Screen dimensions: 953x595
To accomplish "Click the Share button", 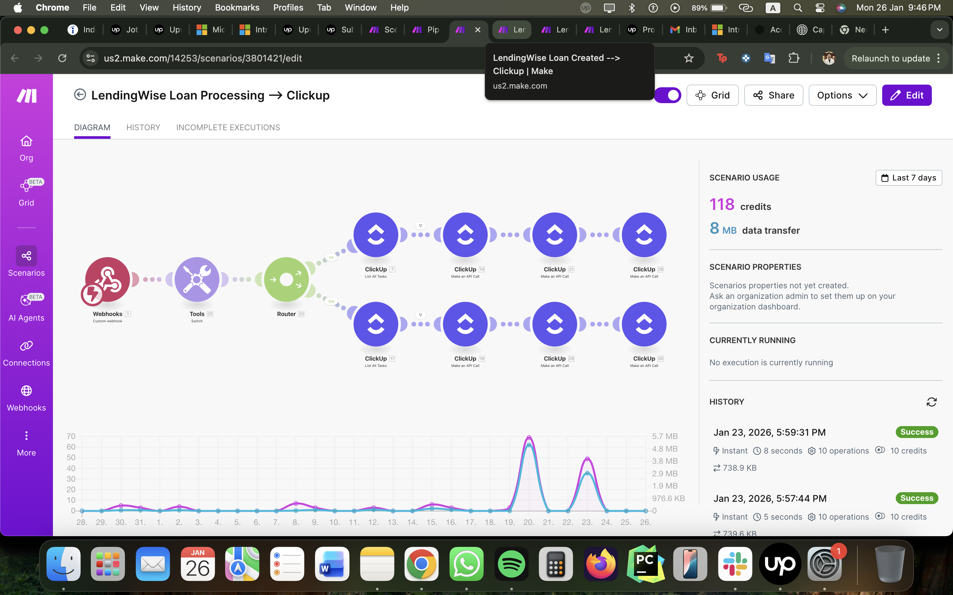I will click(x=773, y=95).
